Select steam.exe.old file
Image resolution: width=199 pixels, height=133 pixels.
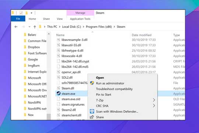71,99
